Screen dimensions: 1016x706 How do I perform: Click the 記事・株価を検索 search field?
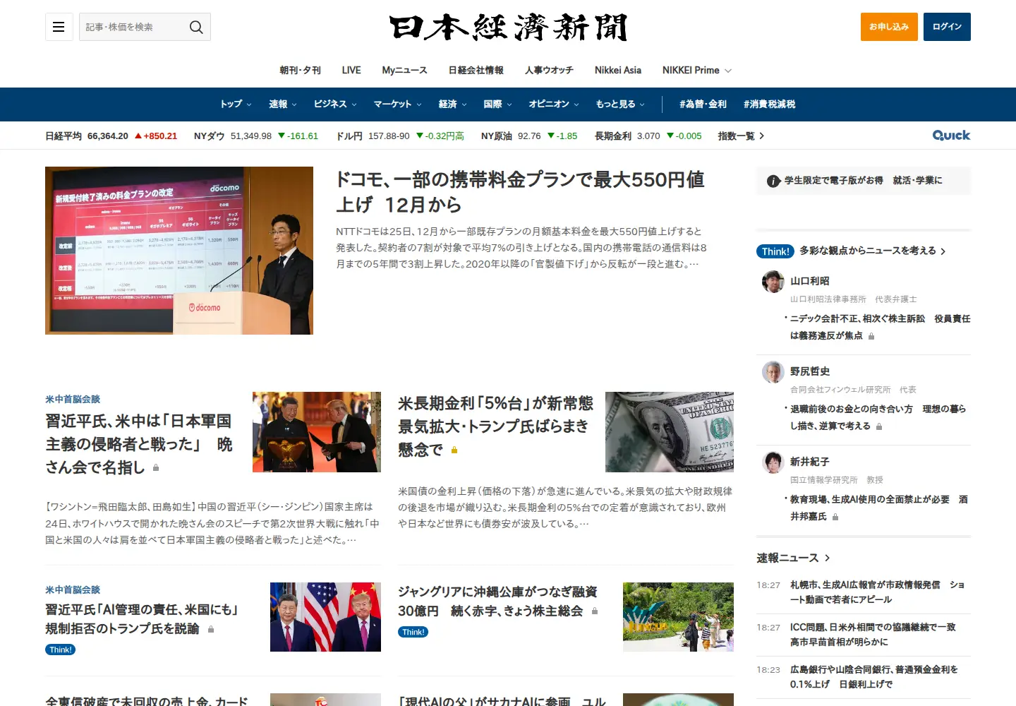pyautogui.click(x=134, y=27)
